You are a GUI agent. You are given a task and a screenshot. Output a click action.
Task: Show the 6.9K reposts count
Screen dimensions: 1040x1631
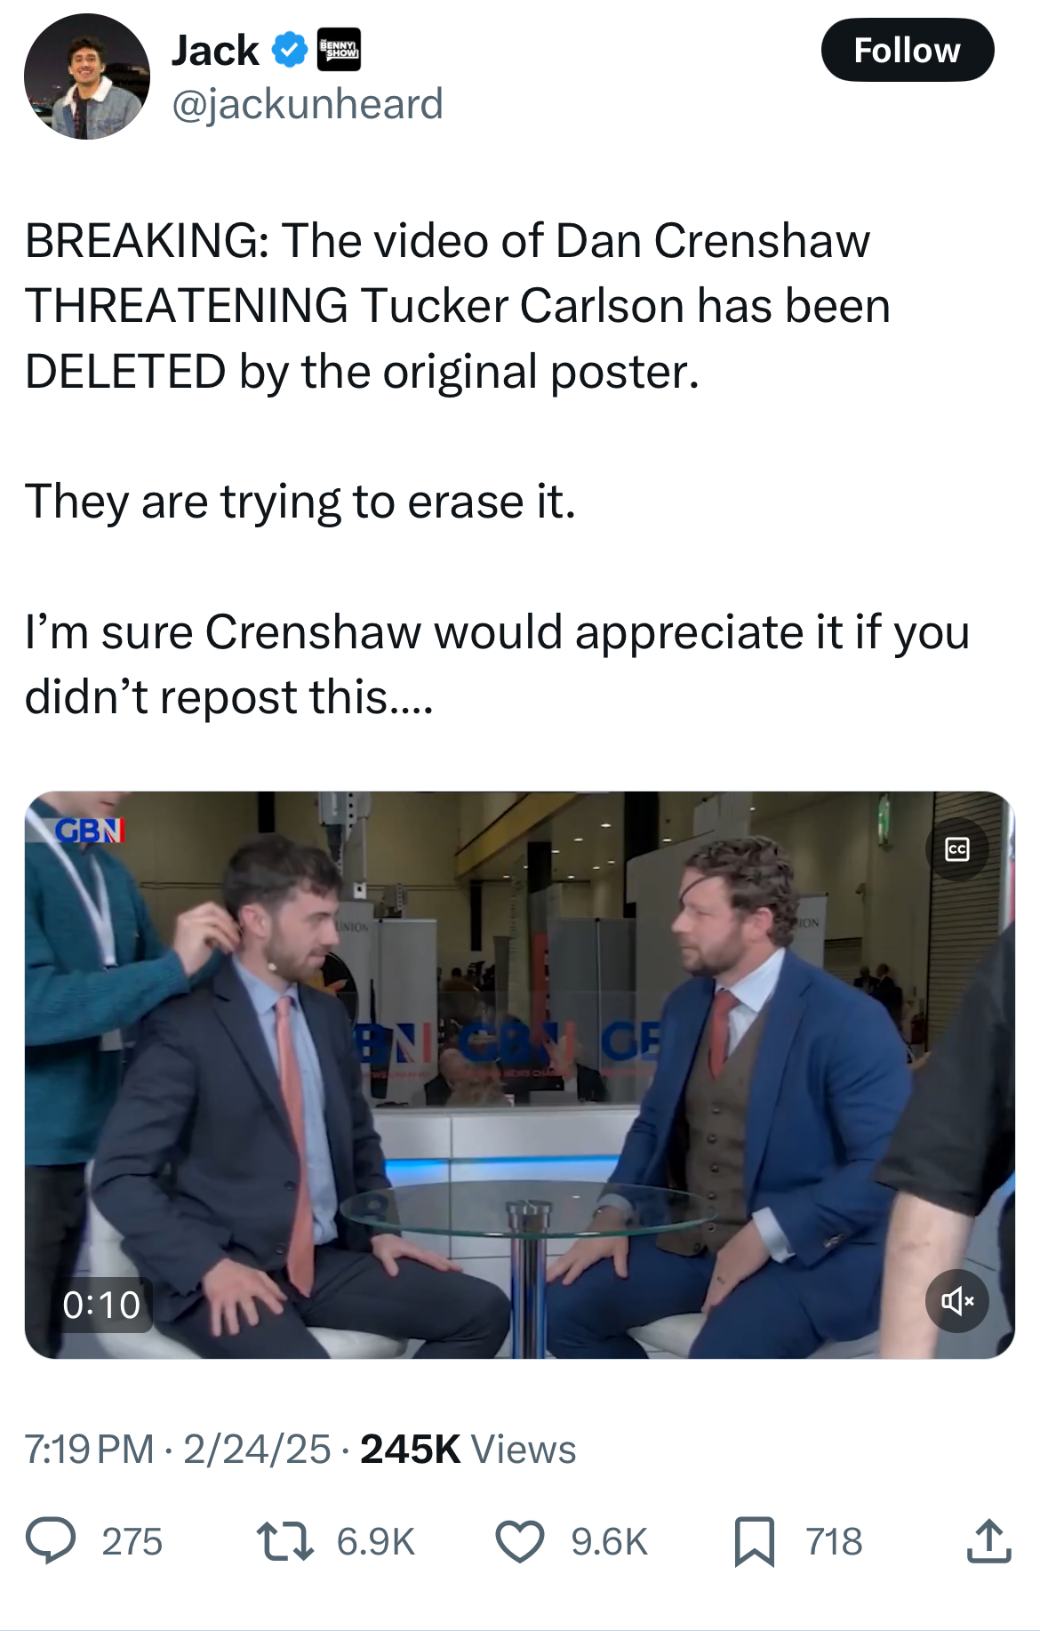376,1542
